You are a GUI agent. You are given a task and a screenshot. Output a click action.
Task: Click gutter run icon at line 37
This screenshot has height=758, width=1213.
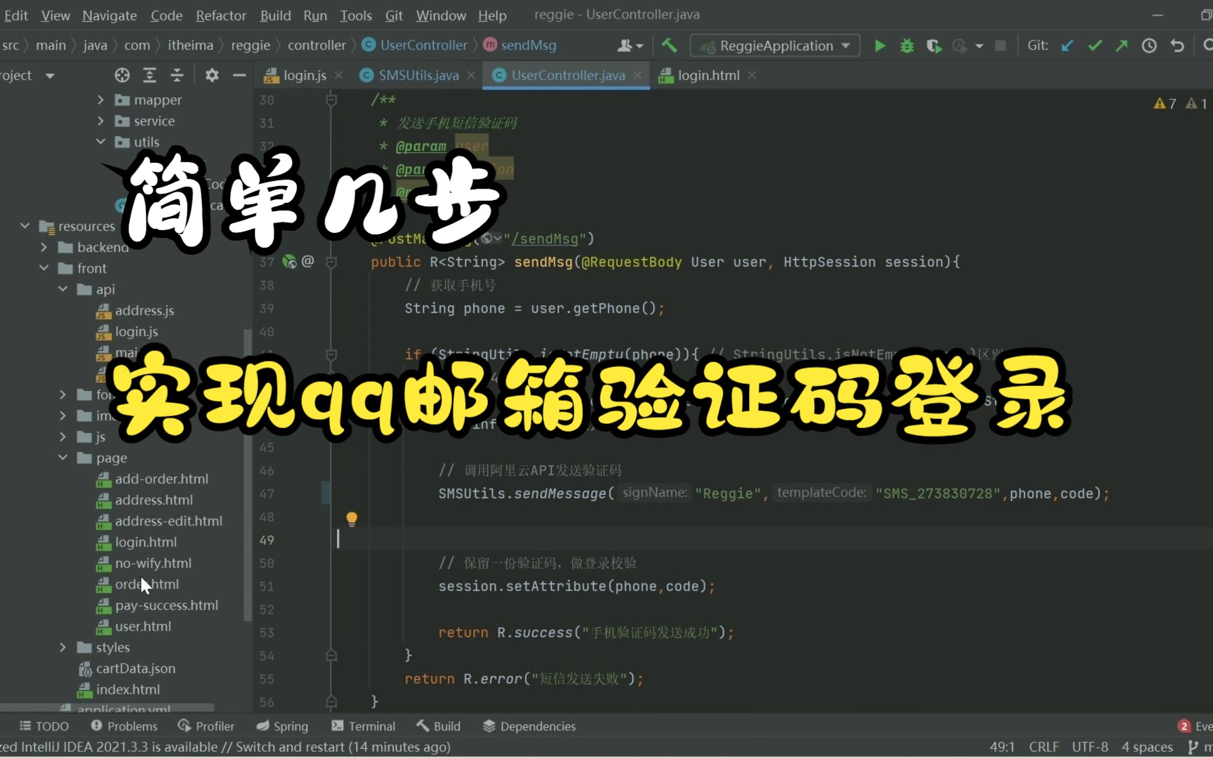pos(289,262)
